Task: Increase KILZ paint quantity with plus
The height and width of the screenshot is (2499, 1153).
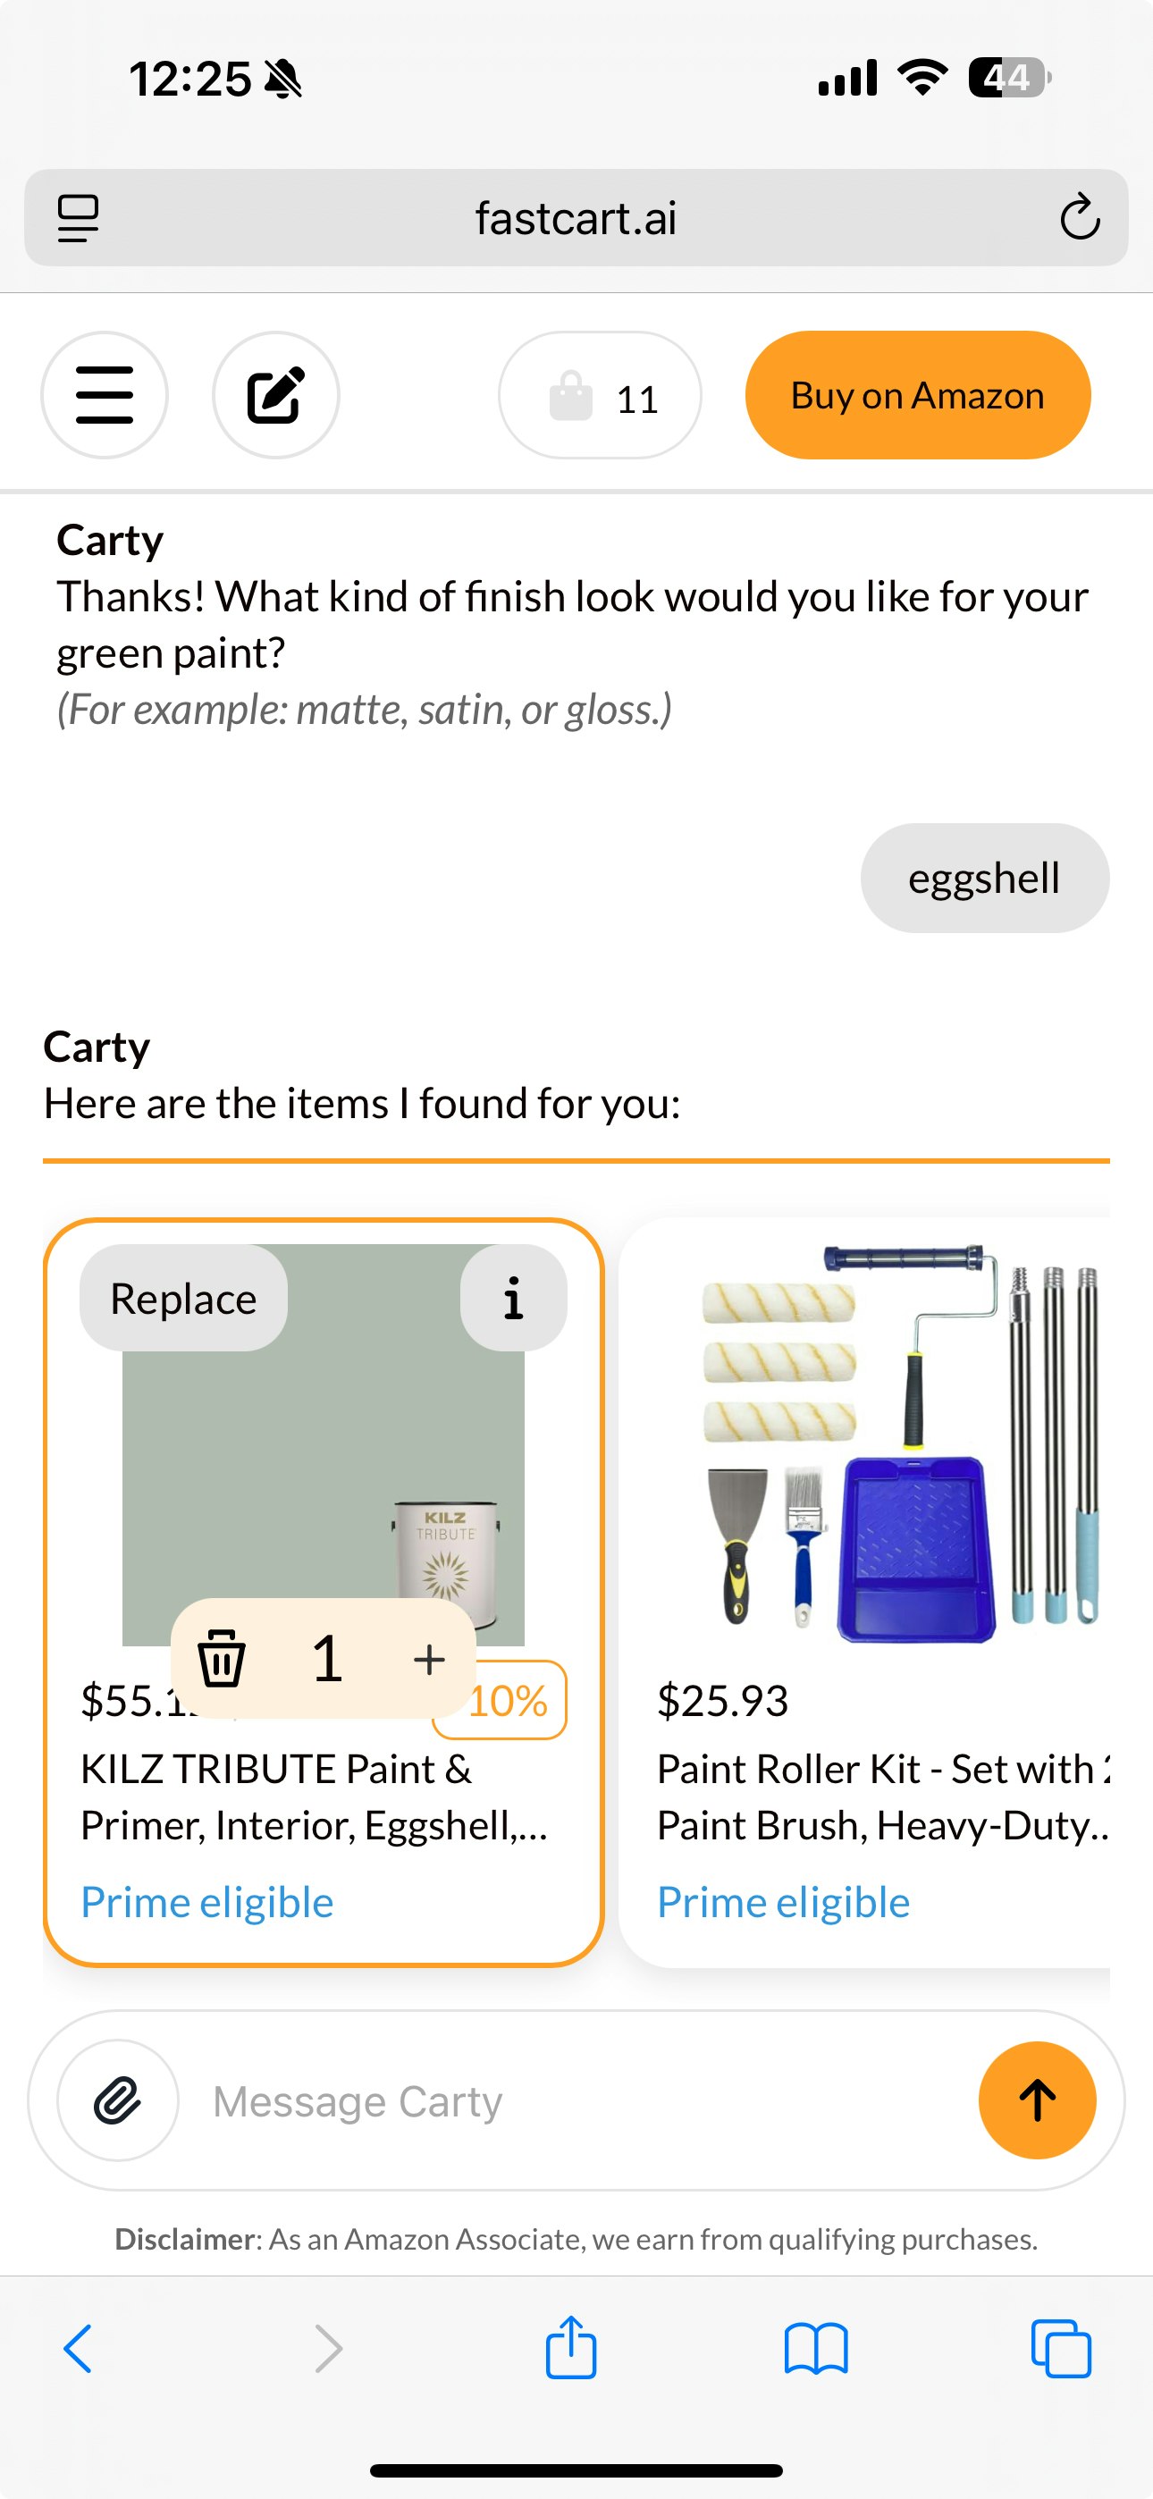Action: (428, 1657)
